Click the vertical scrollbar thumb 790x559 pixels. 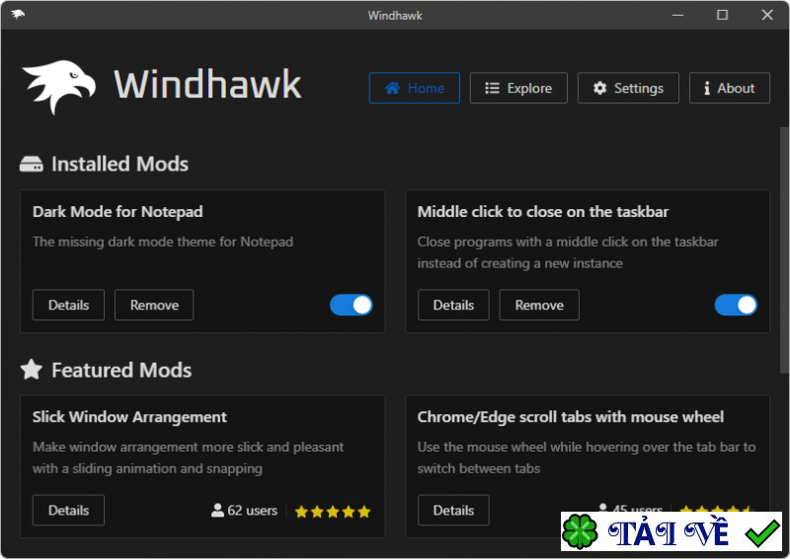pyautogui.click(x=784, y=250)
